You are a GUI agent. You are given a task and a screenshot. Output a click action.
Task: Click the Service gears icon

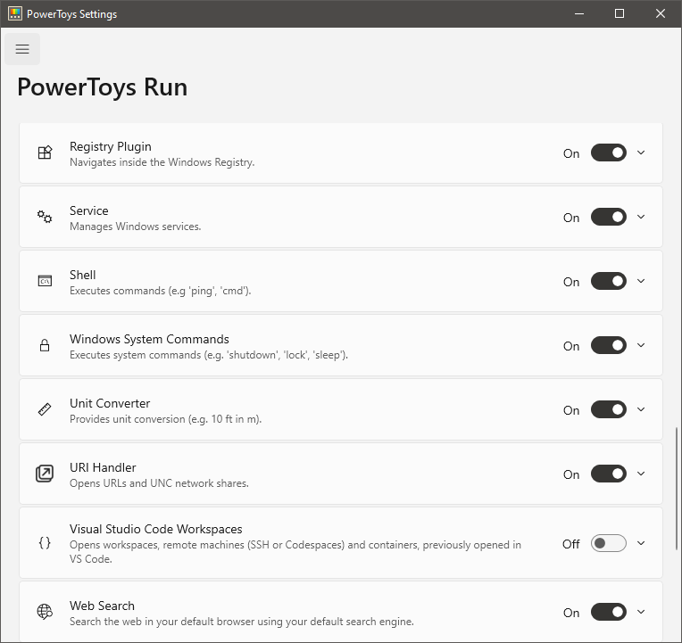click(45, 217)
